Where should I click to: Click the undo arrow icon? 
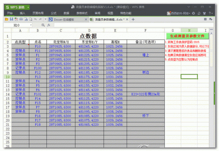35,19
